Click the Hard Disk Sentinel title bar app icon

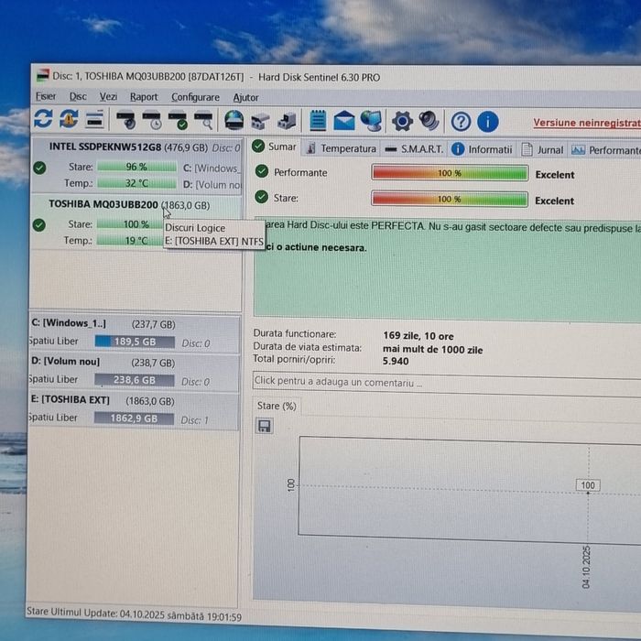[42, 76]
